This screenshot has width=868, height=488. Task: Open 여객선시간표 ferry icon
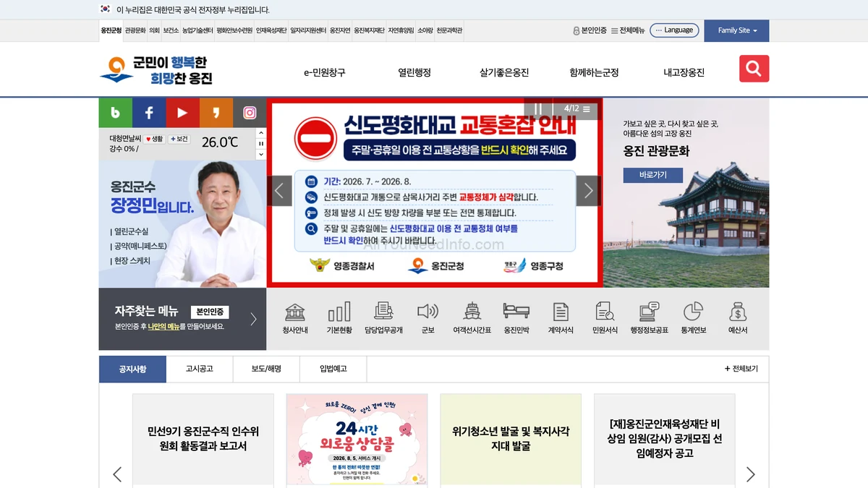pos(472,319)
